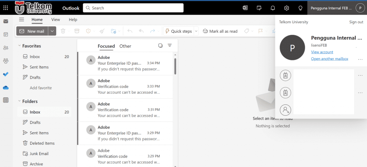This screenshot has height=167, width=367.
Task: Toggle the select-all messages icon
Action: point(161,46)
